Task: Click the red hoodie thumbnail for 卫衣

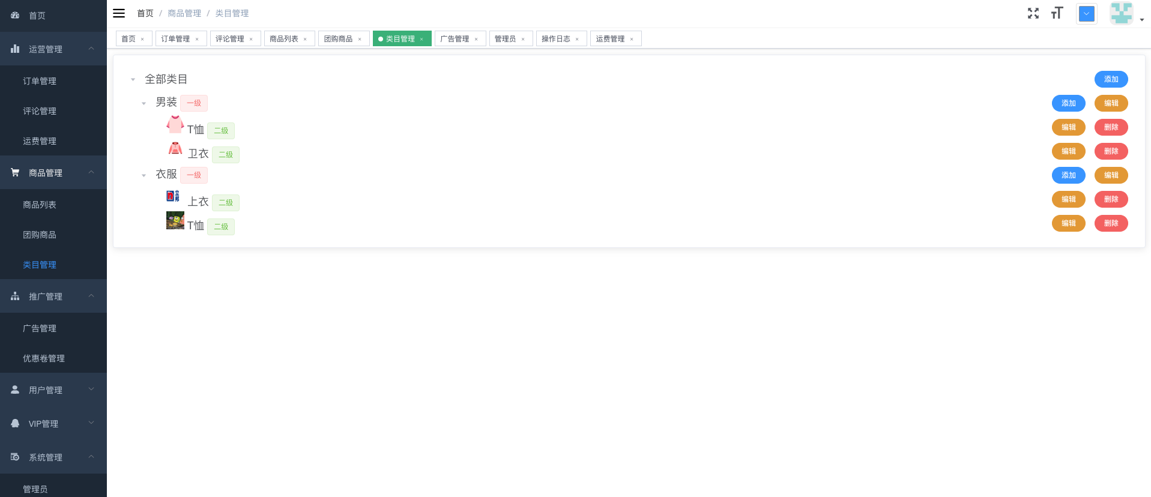Action: (175, 148)
